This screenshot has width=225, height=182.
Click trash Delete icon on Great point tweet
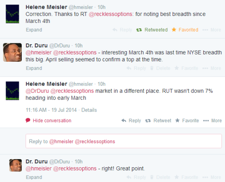pos(152,177)
